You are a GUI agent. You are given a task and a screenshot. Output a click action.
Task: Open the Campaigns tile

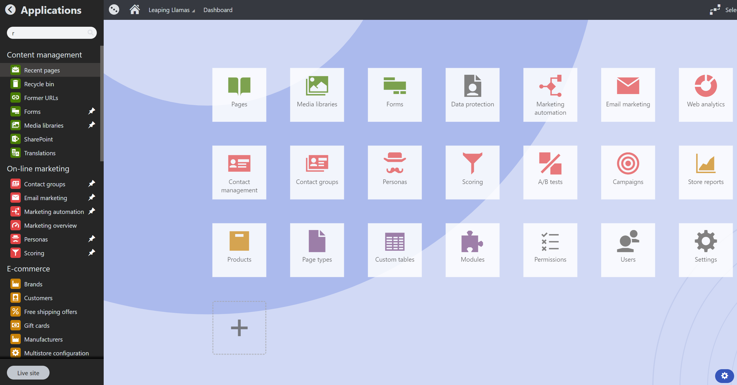tap(628, 172)
